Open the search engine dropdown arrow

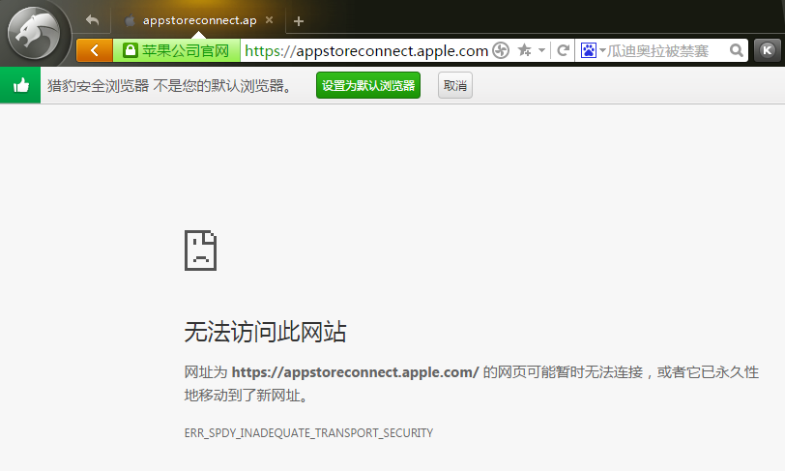(x=602, y=50)
